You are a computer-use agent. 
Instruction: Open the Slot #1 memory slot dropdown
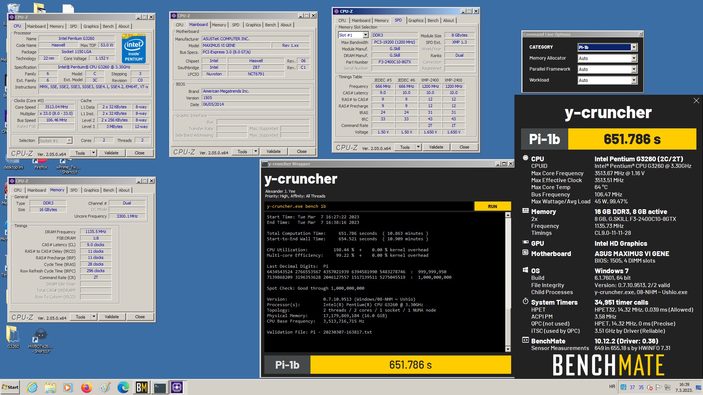(x=353, y=35)
